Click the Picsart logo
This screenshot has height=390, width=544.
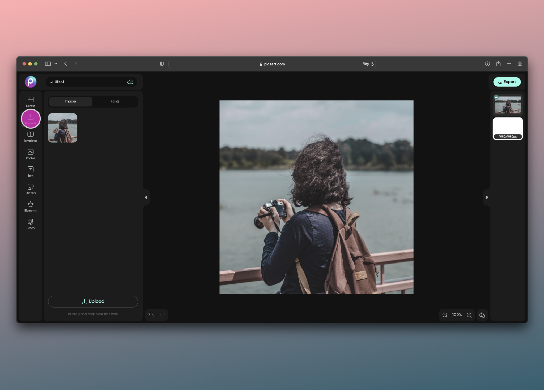click(x=31, y=82)
